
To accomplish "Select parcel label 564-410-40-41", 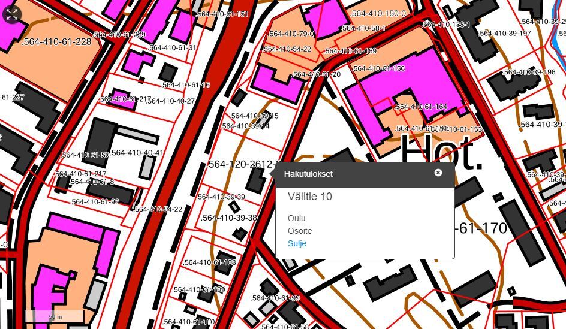I will tap(137, 153).
